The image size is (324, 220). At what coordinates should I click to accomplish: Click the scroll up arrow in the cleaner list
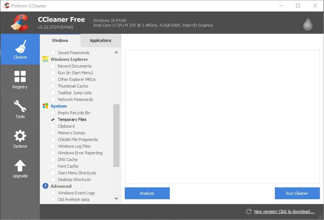coord(116,52)
